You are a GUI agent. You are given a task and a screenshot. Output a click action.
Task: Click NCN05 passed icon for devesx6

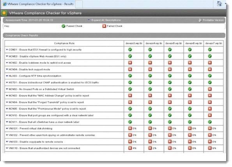[x=190, y=109]
